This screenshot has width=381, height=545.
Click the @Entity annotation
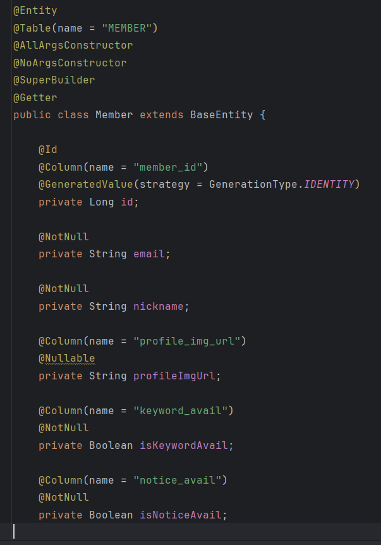35,11
